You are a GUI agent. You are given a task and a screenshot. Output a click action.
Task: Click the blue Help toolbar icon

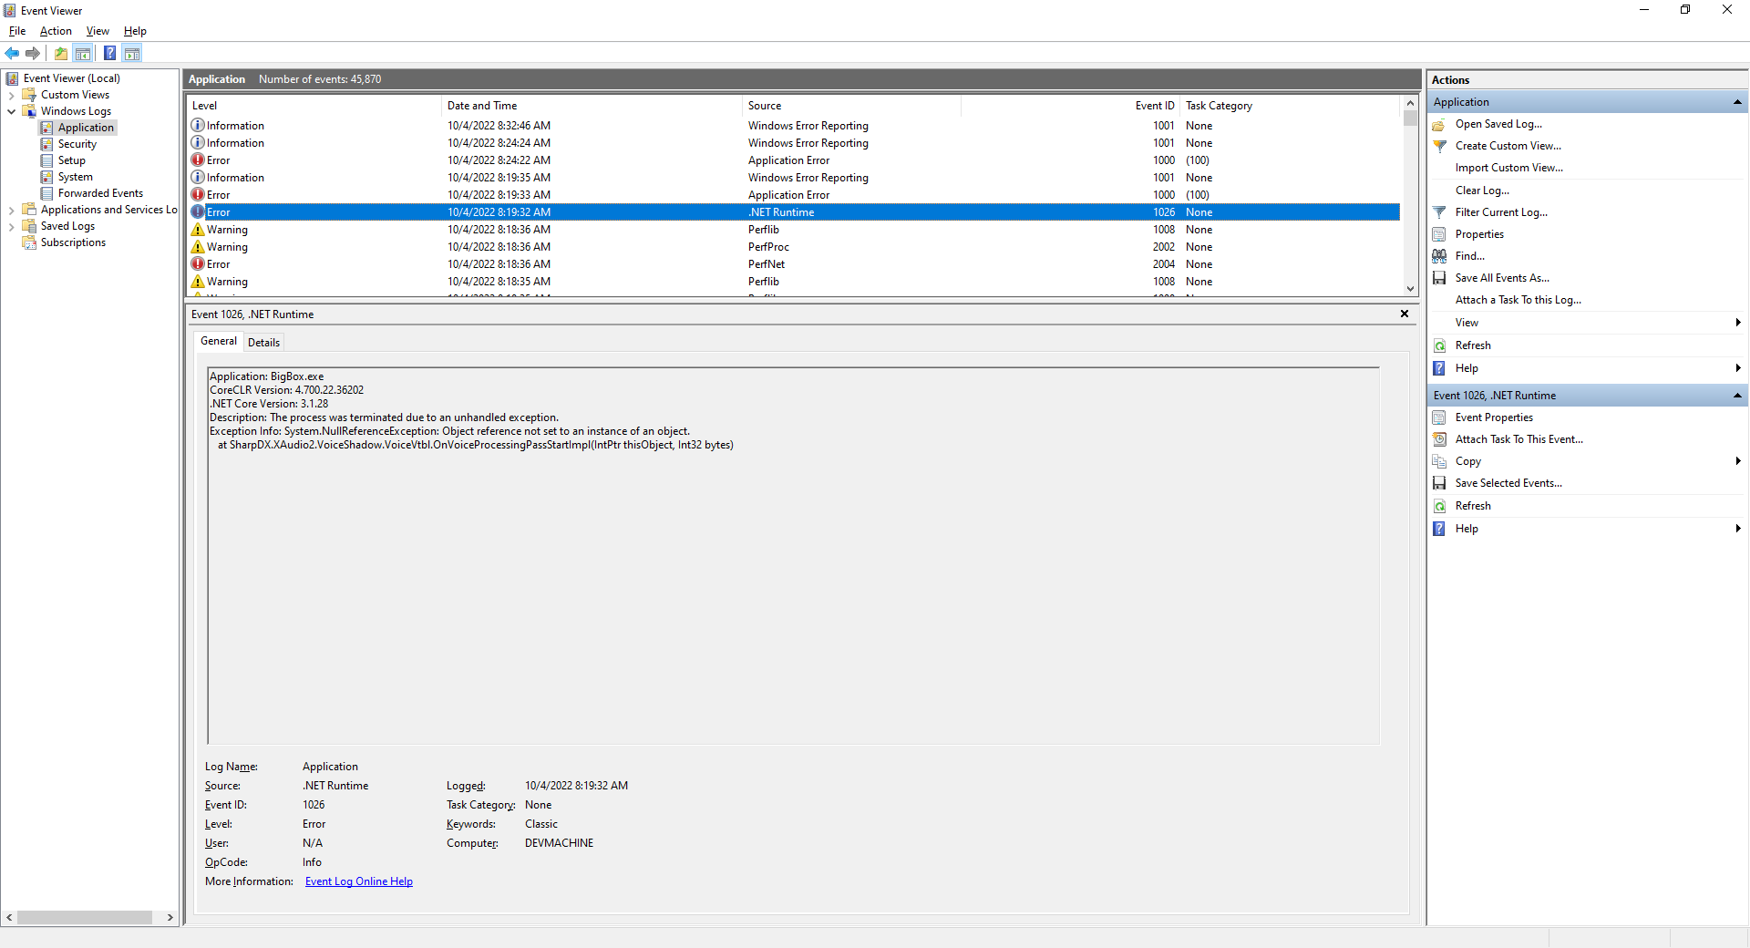(x=109, y=54)
